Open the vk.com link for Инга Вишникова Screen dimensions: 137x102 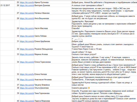coord(27,18)
